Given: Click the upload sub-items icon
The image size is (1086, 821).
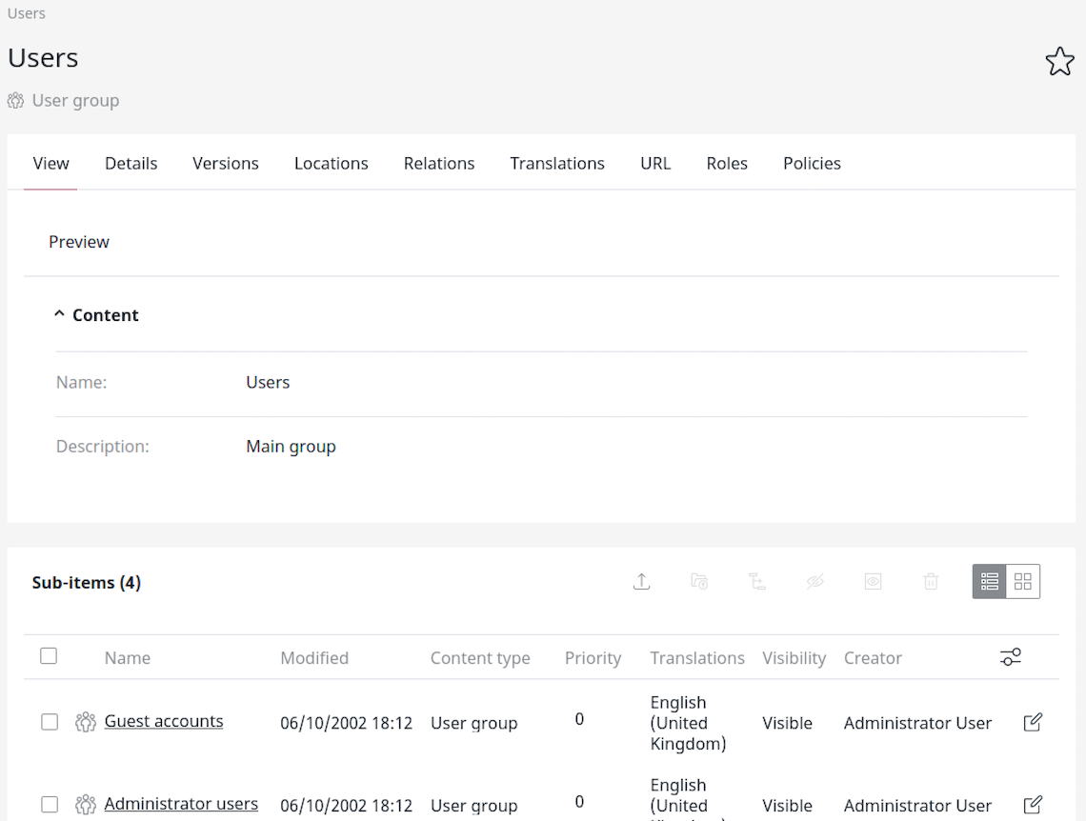Looking at the screenshot, I should pos(641,582).
